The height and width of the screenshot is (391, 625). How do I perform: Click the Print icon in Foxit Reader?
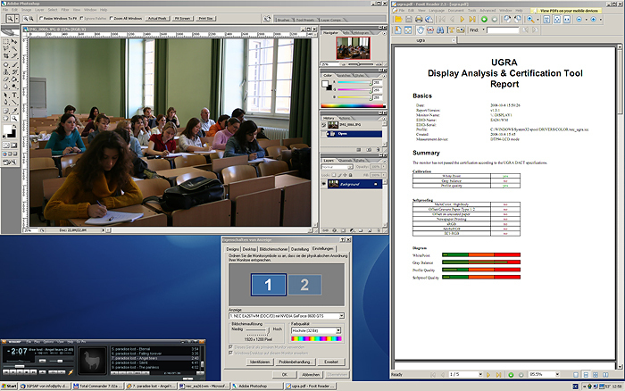point(419,19)
